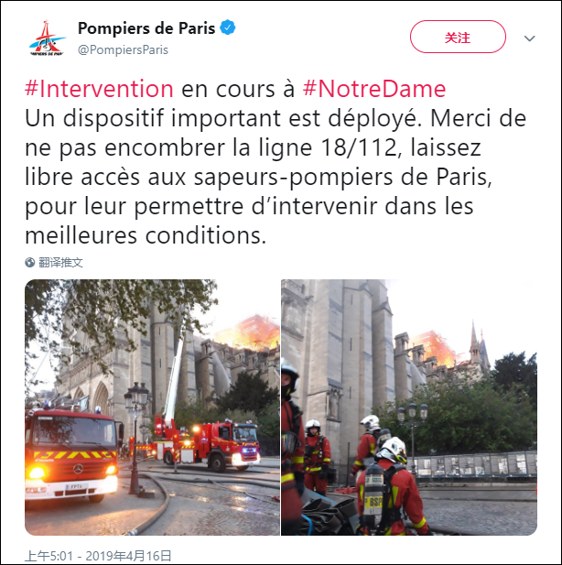Click the blue verified badge icon

click(x=228, y=27)
